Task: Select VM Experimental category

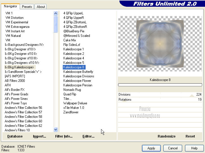Action: click(17, 22)
